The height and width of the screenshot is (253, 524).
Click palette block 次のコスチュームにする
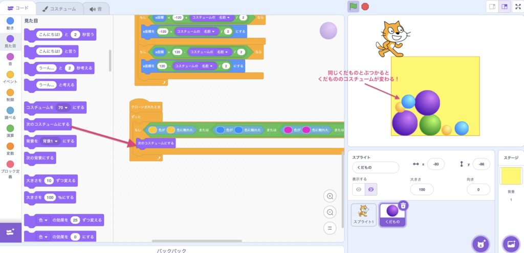click(x=48, y=124)
